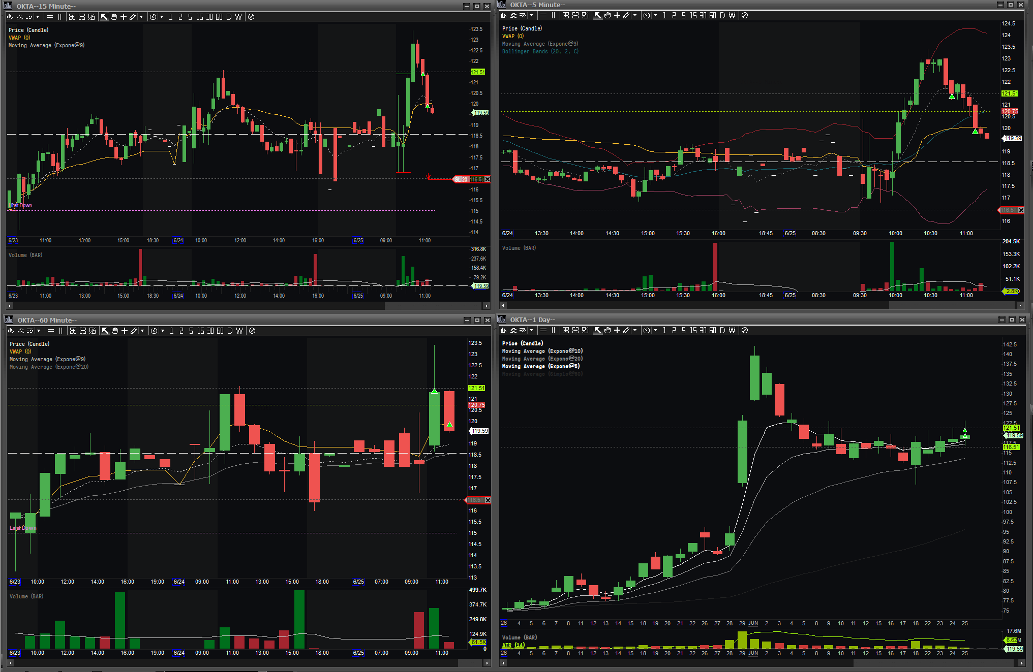Click circled X icon in 60 Minute toolbar

(252, 331)
